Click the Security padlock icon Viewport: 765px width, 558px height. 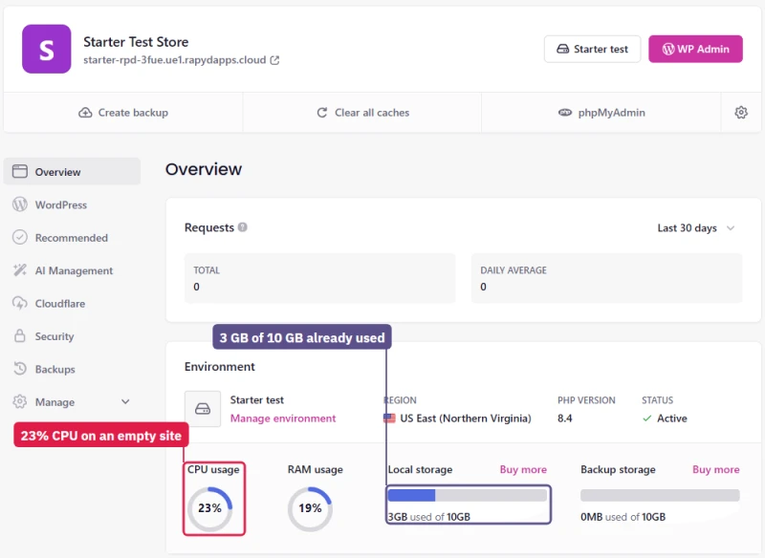pos(20,335)
